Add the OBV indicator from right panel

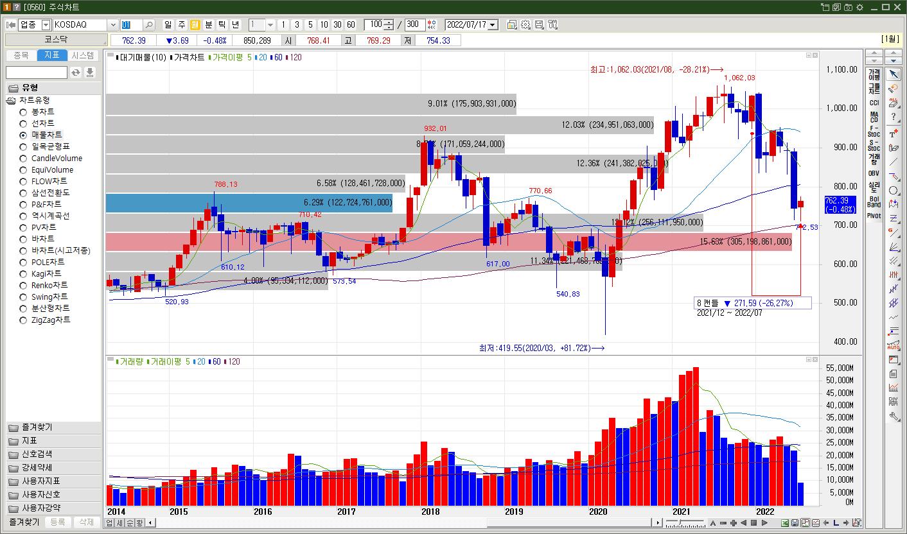click(874, 173)
